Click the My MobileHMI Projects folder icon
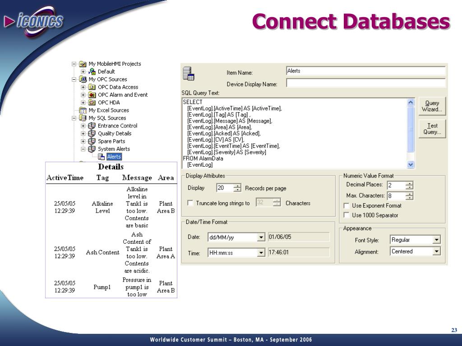This screenshot has height=346, width=462. point(83,64)
